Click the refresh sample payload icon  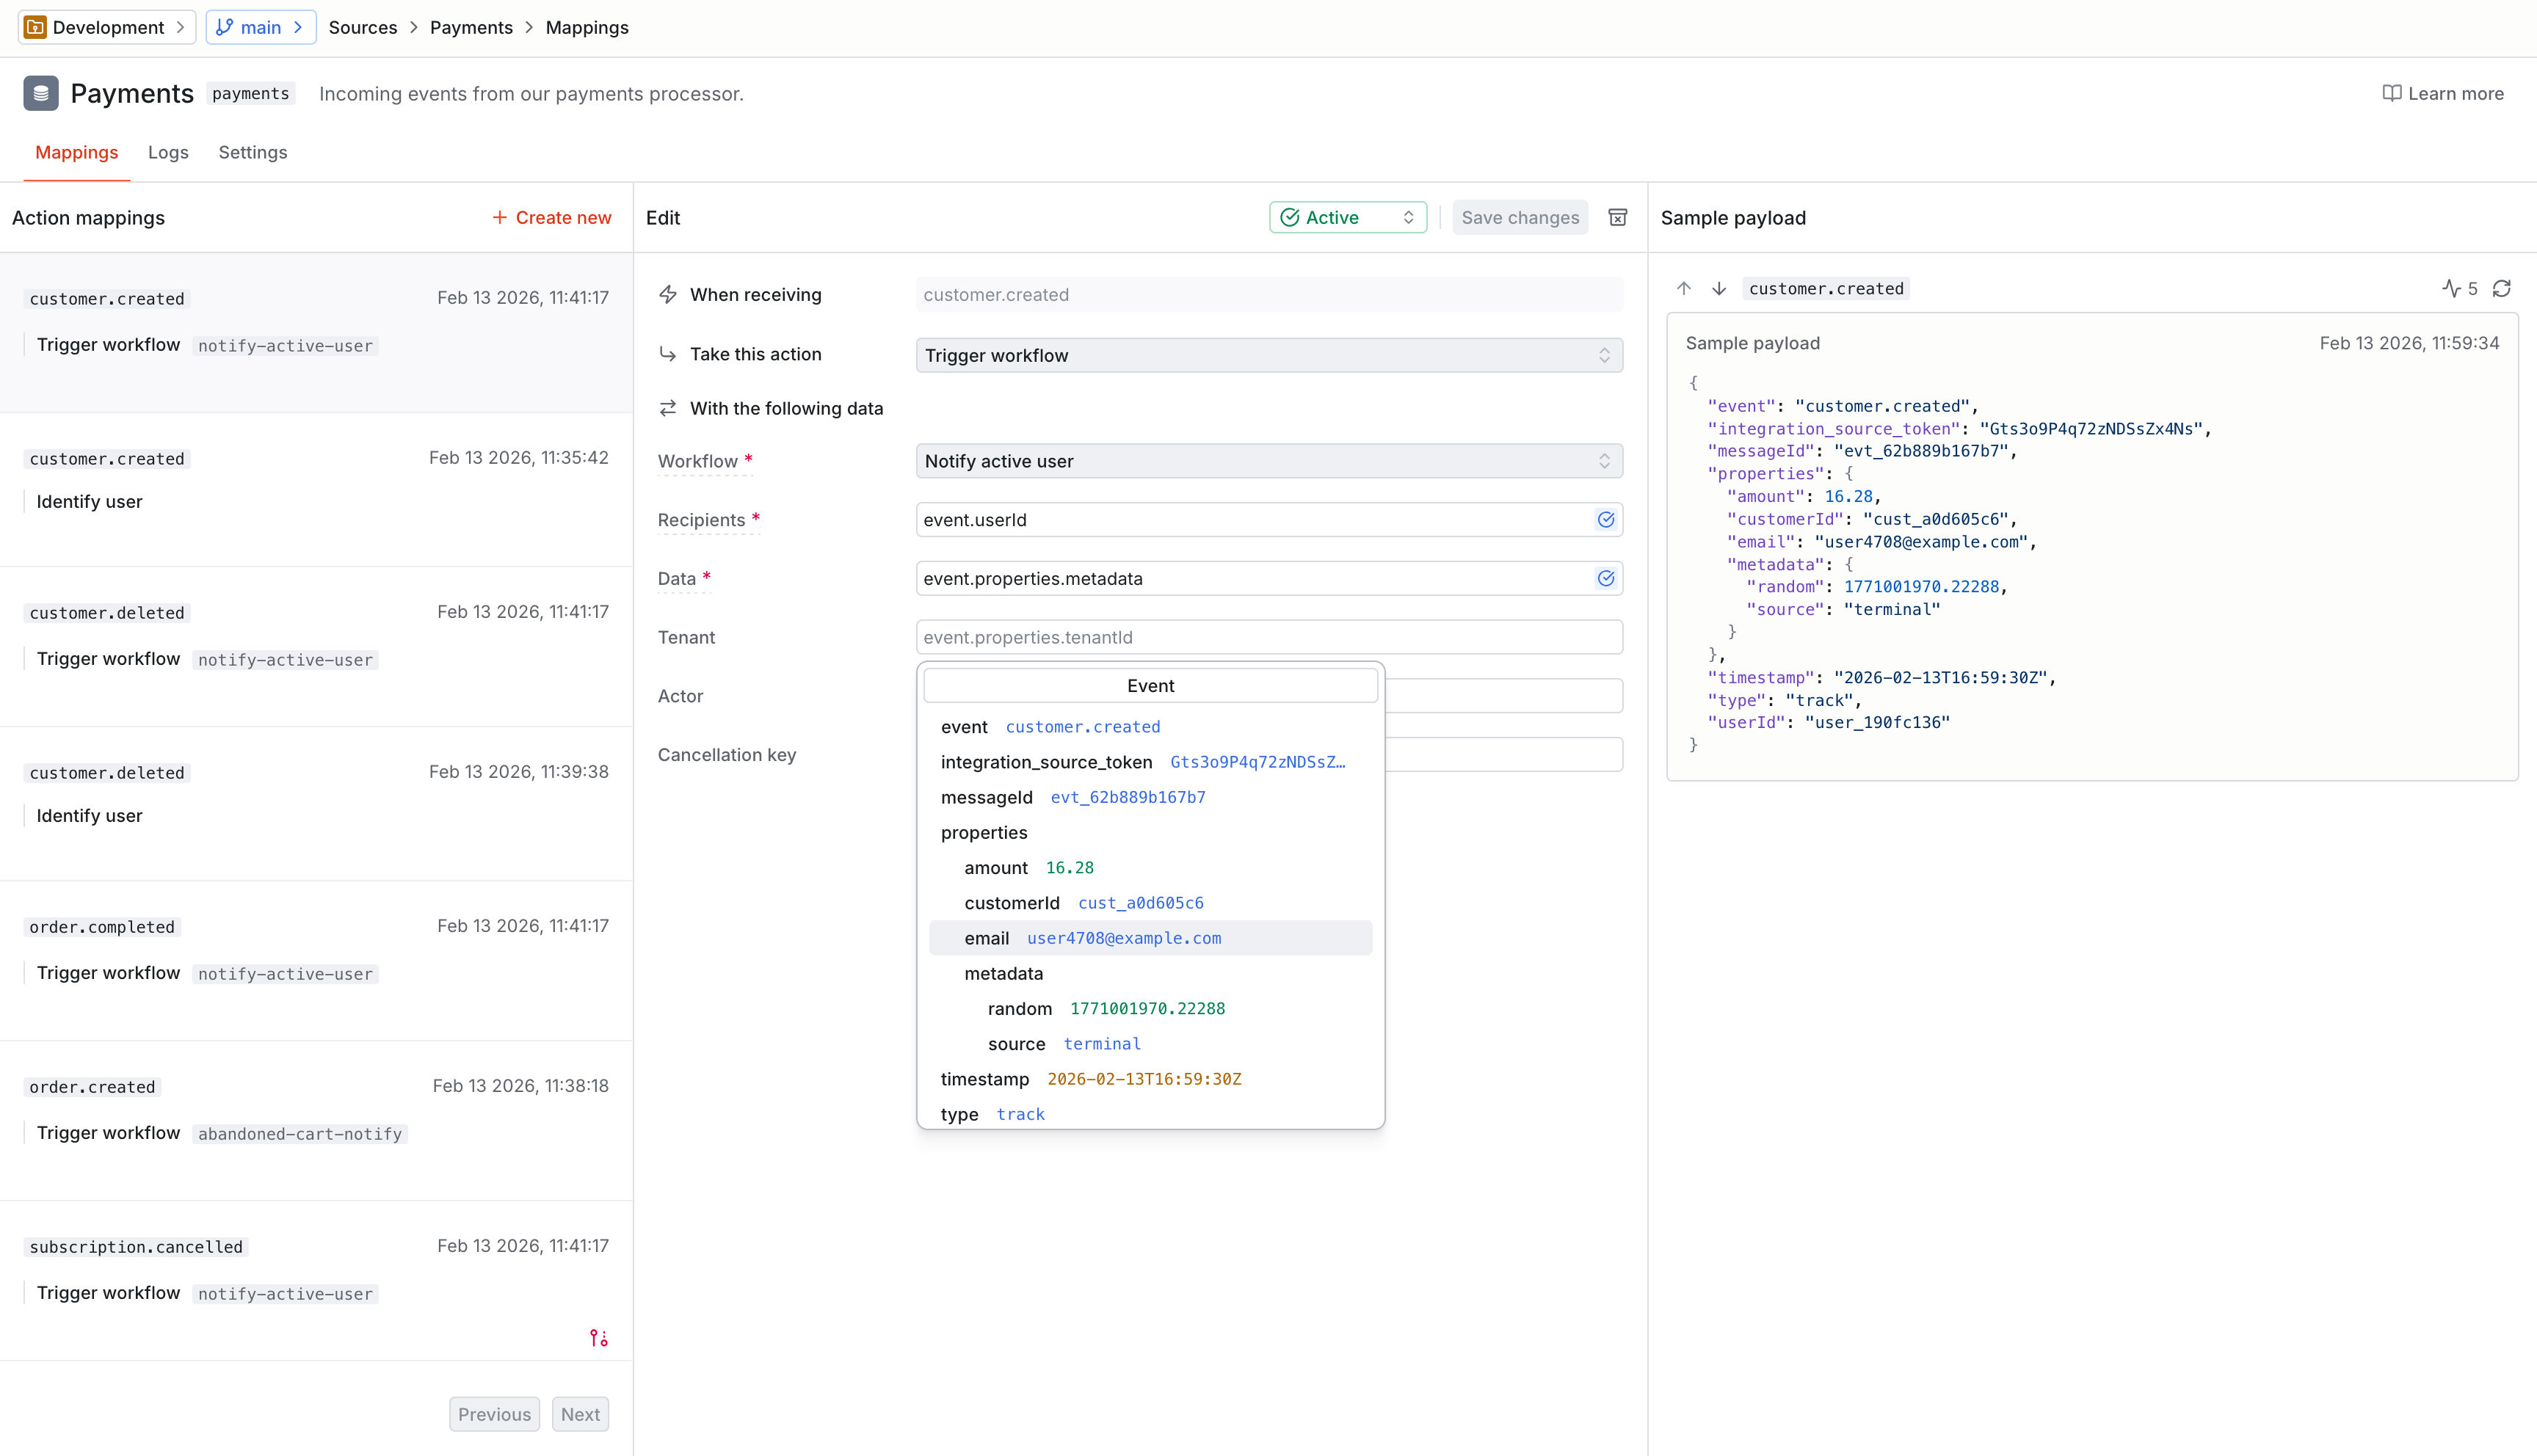[x=2501, y=288]
